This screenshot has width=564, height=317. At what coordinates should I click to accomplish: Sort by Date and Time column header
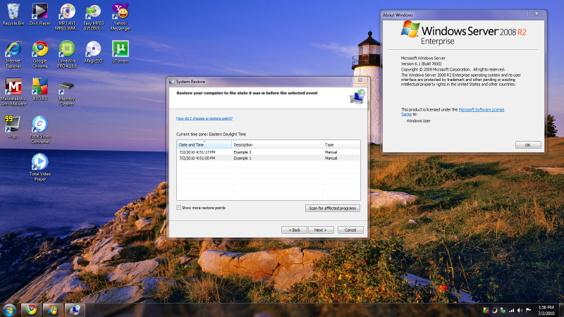coord(204,144)
